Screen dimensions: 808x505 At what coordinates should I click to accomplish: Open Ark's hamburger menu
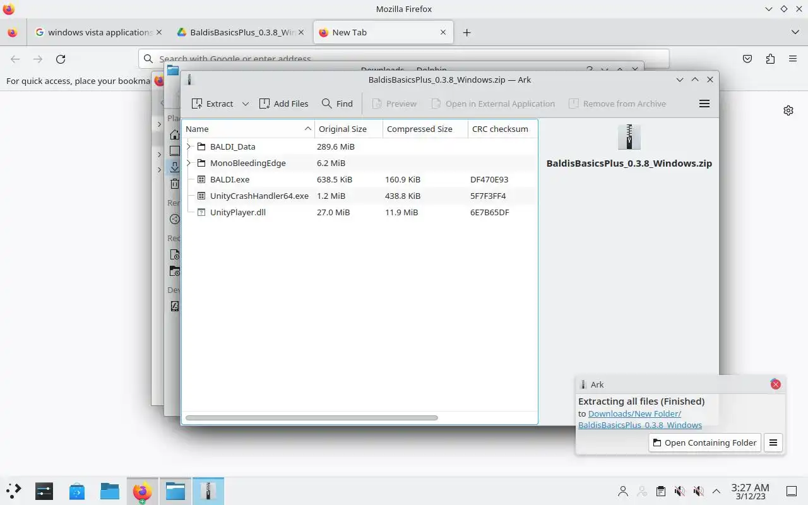tap(704, 104)
